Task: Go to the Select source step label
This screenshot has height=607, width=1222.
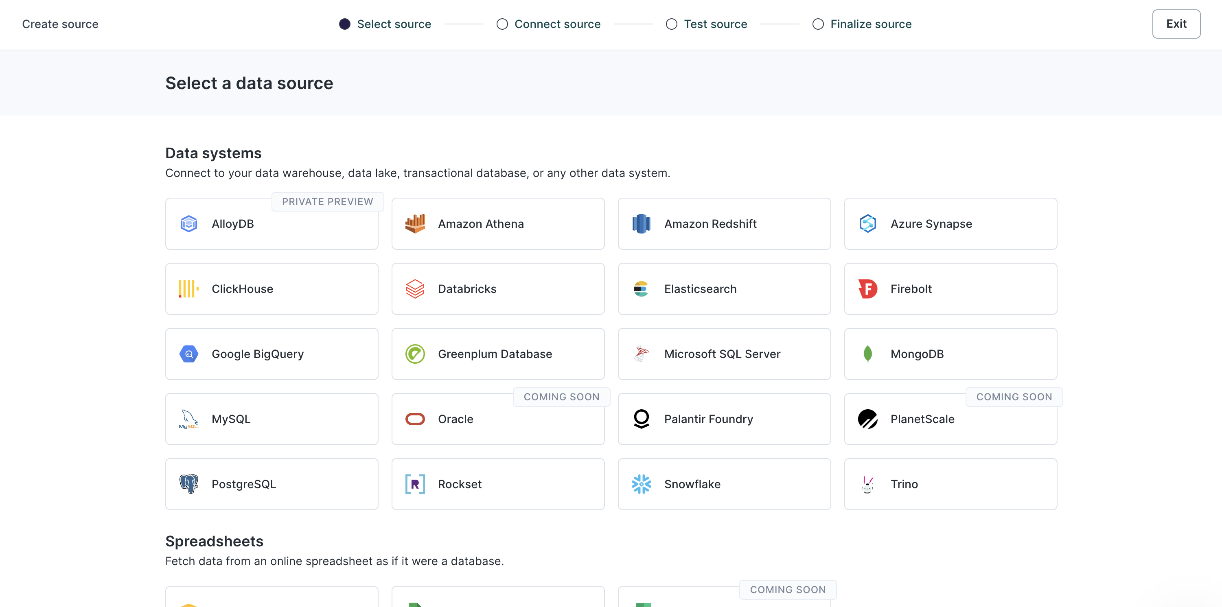Action: [x=394, y=24]
